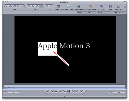Viewport: 129px width, 101px height.
Task: Increase the current frame value
Action: point(19,92)
